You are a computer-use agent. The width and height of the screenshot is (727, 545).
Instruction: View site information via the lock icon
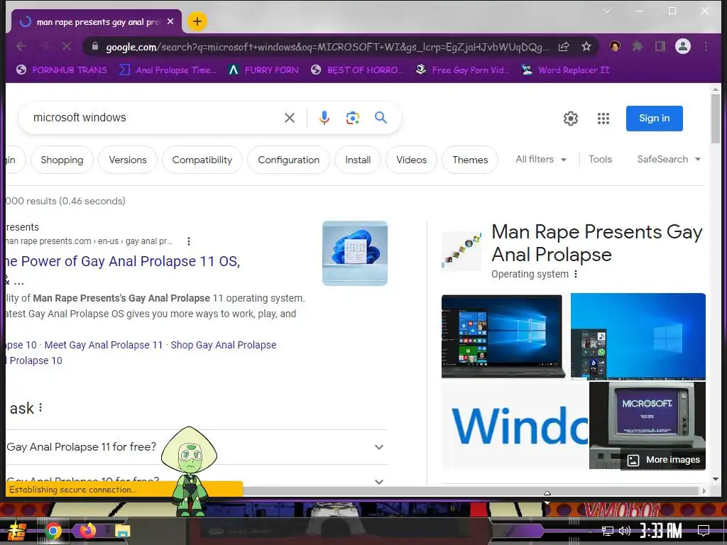click(x=95, y=46)
